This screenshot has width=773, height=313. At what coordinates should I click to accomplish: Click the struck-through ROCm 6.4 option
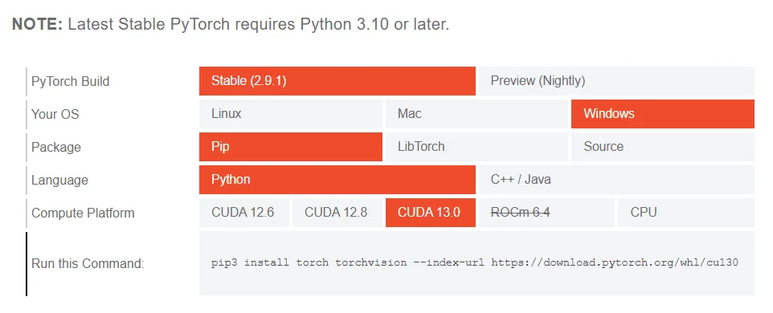(x=546, y=213)
